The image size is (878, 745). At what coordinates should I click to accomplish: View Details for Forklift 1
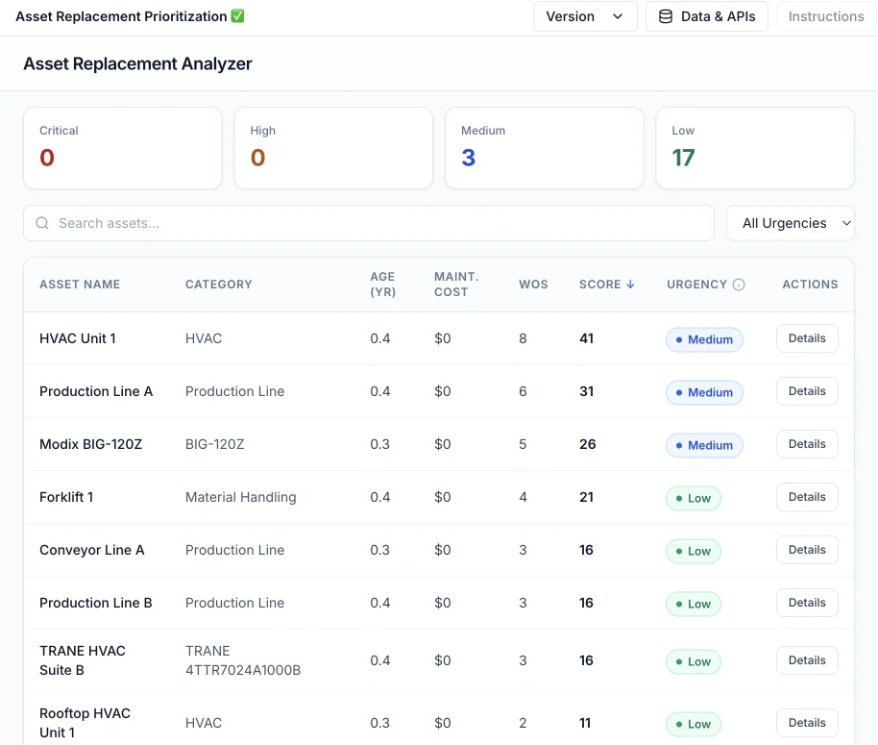(807, 497)
